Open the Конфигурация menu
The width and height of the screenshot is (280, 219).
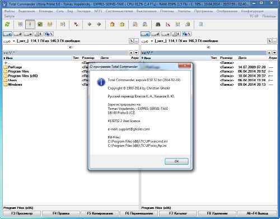coord(252,11)
